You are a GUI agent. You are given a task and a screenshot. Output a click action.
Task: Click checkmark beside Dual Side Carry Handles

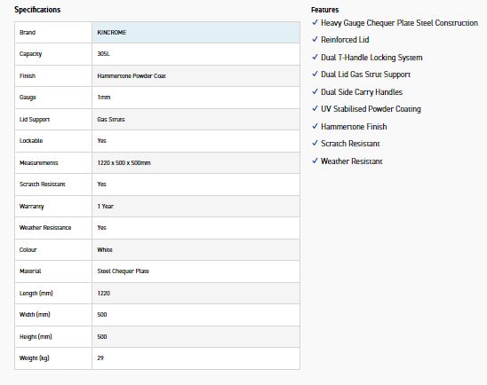315,91
